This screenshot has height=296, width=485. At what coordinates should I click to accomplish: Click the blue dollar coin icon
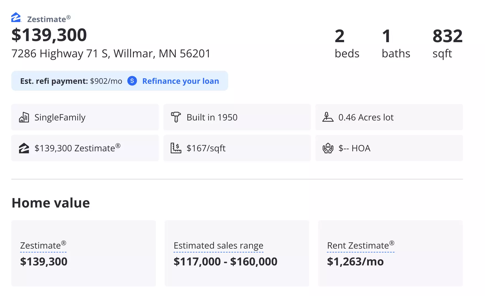[x=132, y=81]
